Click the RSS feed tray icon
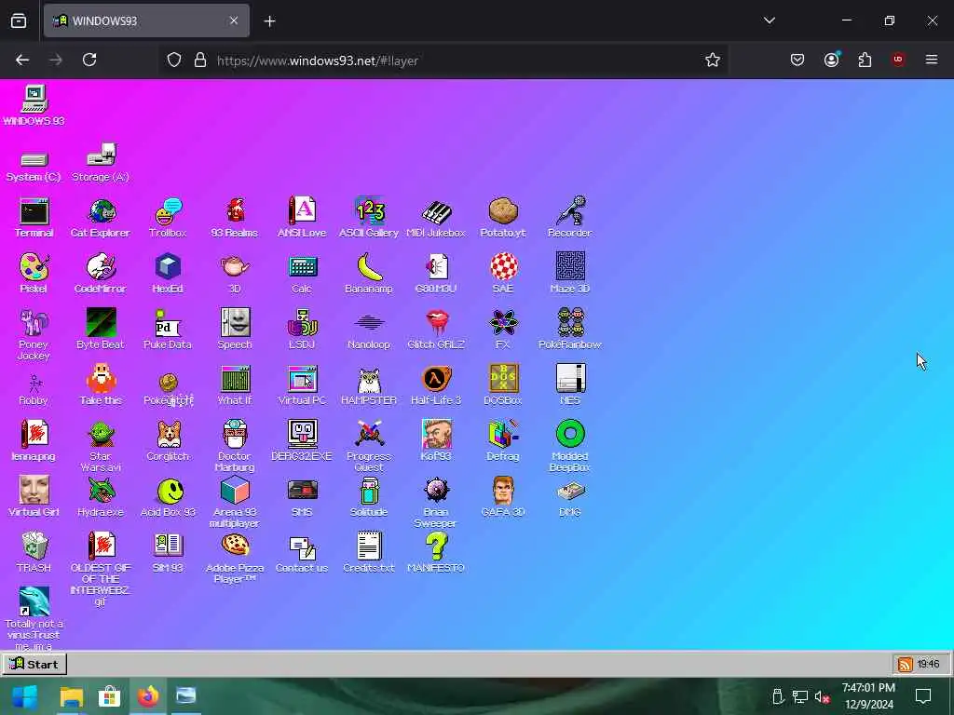954x715 pixels. 906,664
